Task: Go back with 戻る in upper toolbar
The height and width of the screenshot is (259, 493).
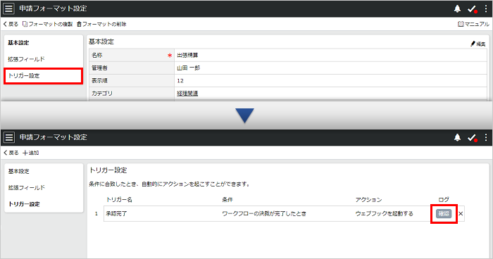Action: tap(11, 24)
